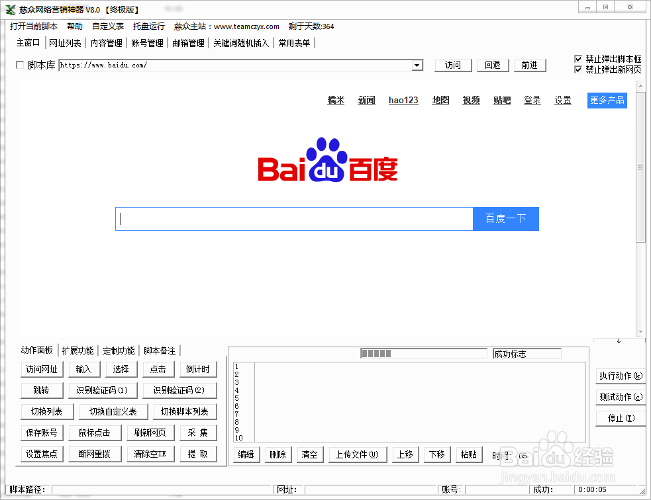Click the 输入 action button

tap(84, 369)
